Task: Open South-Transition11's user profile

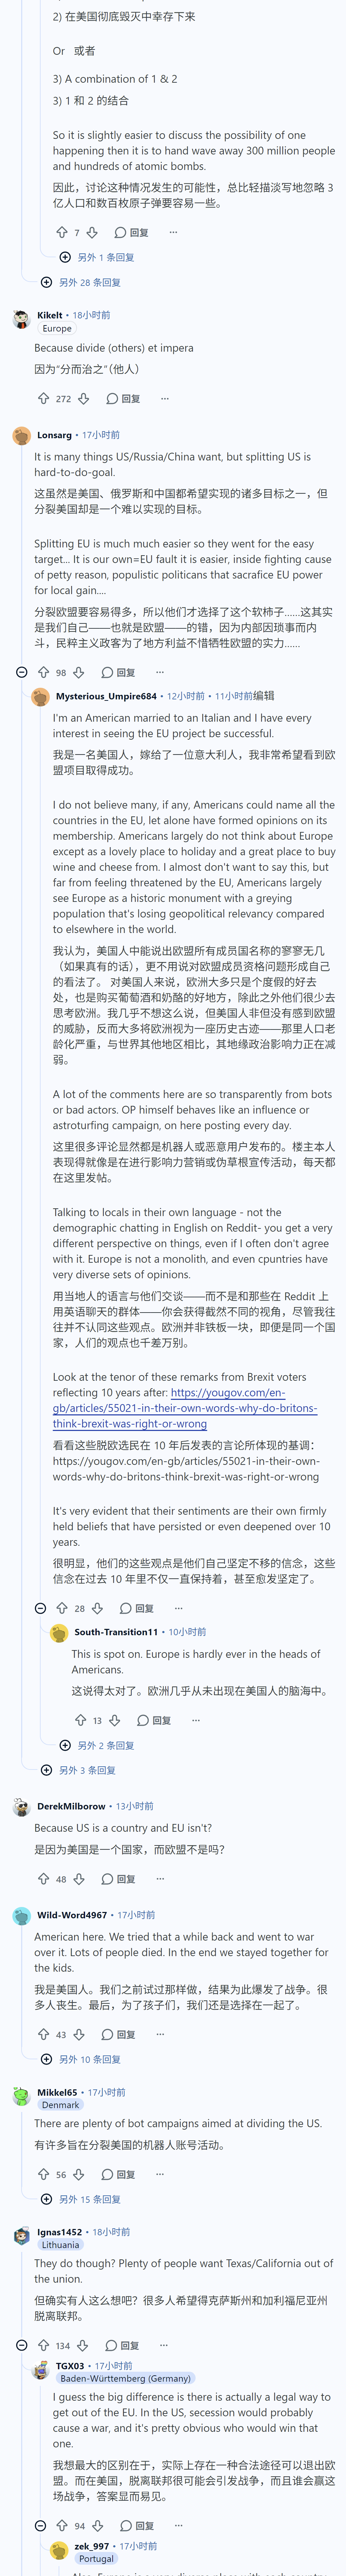Action: pyautogui.click(x=116, y=1632)
